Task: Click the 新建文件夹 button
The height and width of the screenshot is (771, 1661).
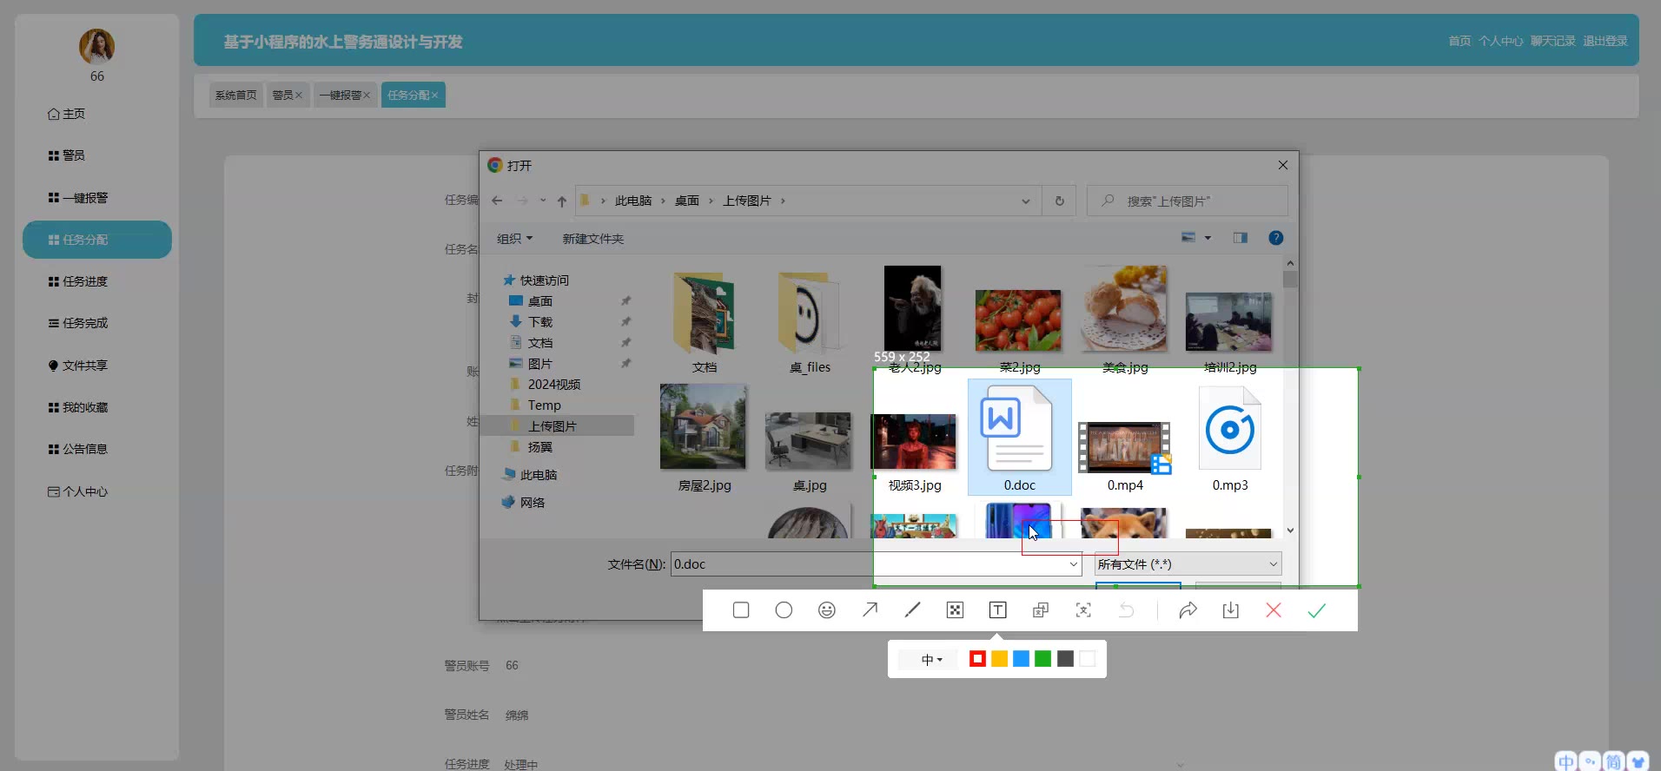Action: 592,239
